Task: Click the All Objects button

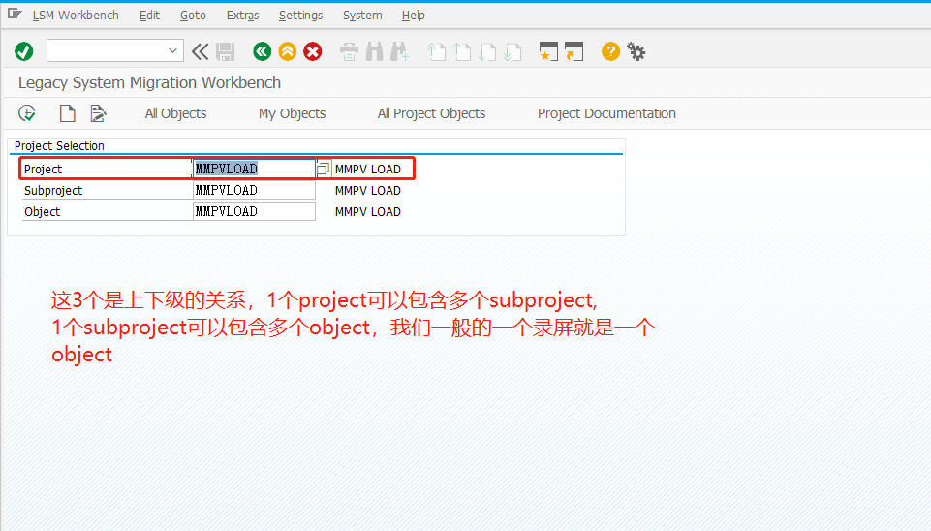Action: click(175, 113)
